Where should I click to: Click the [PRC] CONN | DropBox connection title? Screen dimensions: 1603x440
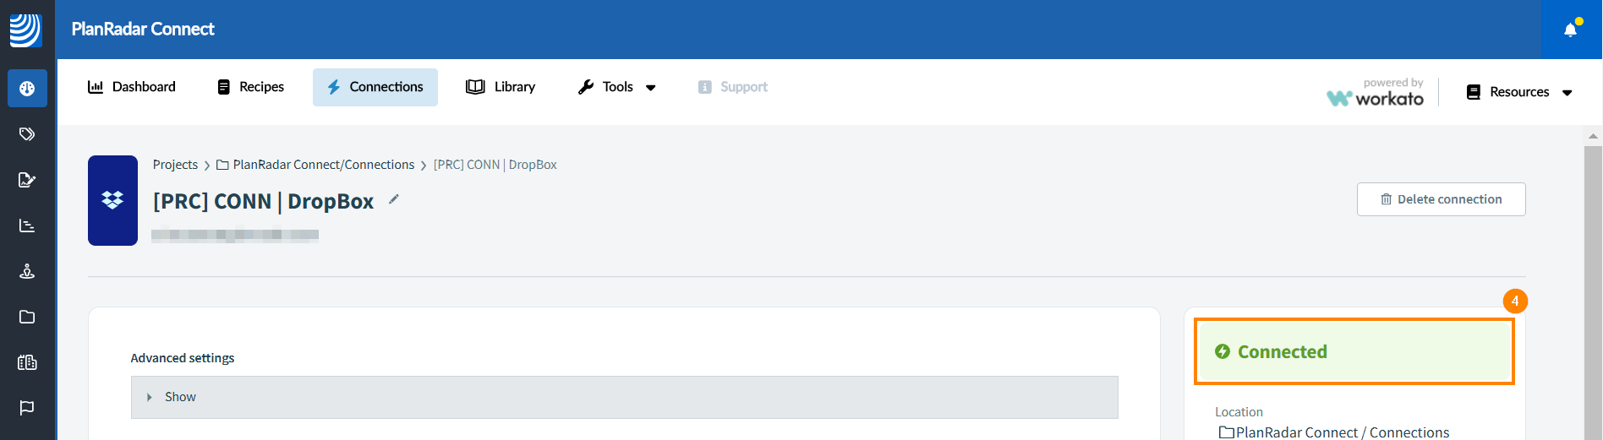tap(263, 201)
